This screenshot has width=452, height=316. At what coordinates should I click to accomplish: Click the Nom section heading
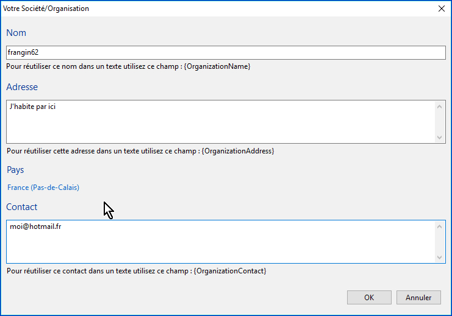16,33
